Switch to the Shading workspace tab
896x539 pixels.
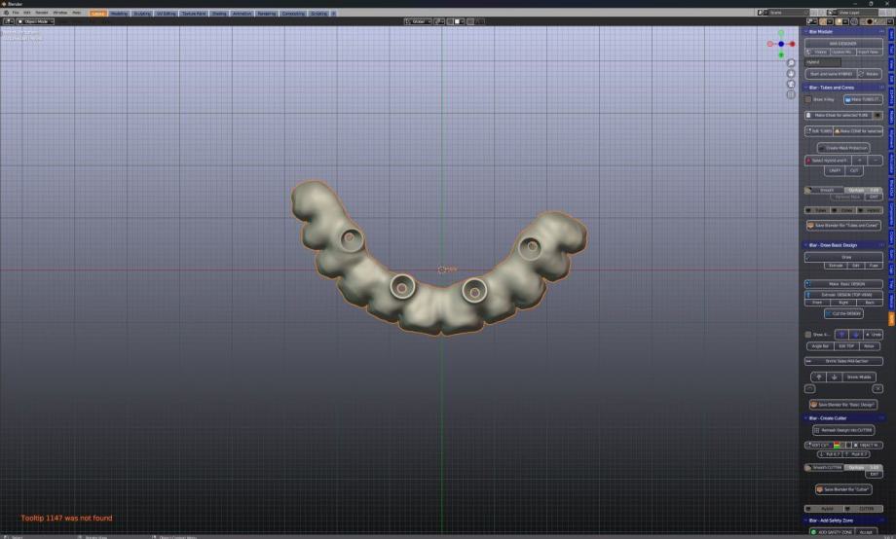[x=219, y=13]
